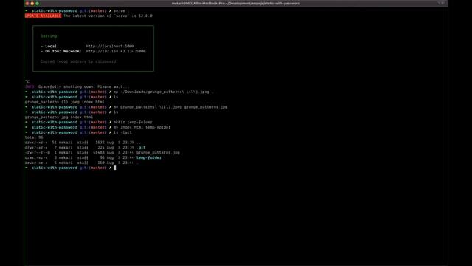
Task: Click the purple INFO label
Action: (x=29, y=86)
